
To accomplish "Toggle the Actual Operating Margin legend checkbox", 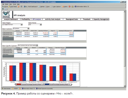I will click(44, 84).
